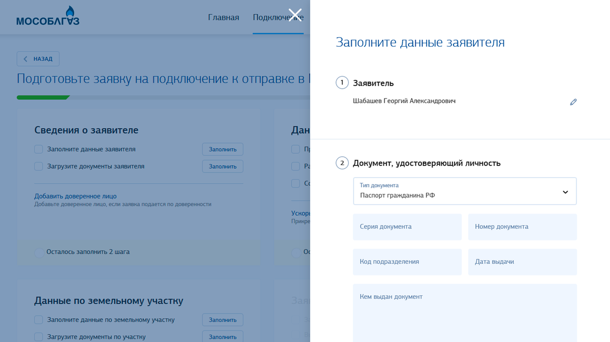The width and height of the screenshot is (610, 342).
Task: Open the 'Тип документа' dropdown
Action: pos(465,191)
